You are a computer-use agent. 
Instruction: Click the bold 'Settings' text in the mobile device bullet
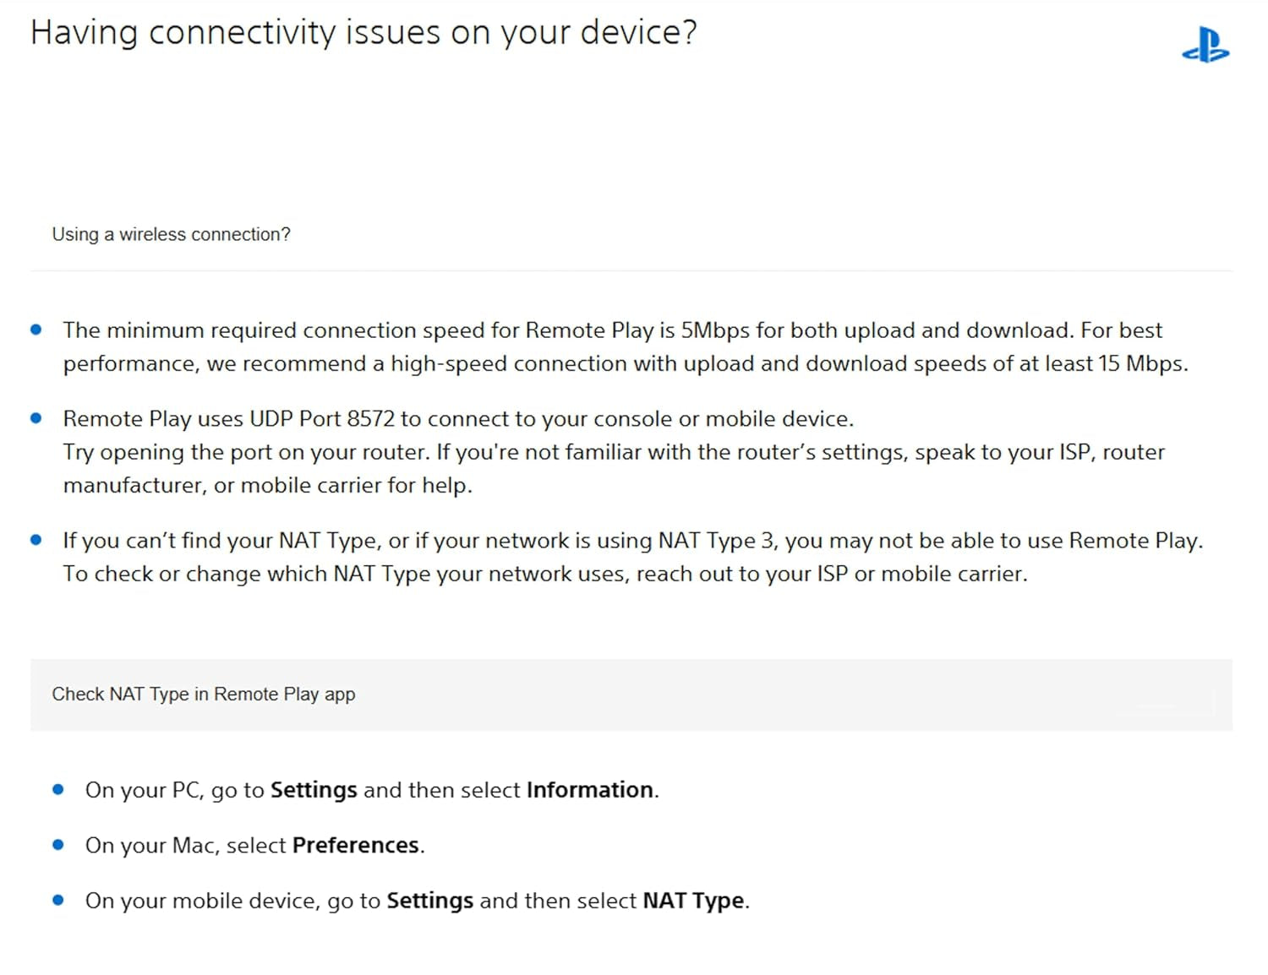click(429, 901)
